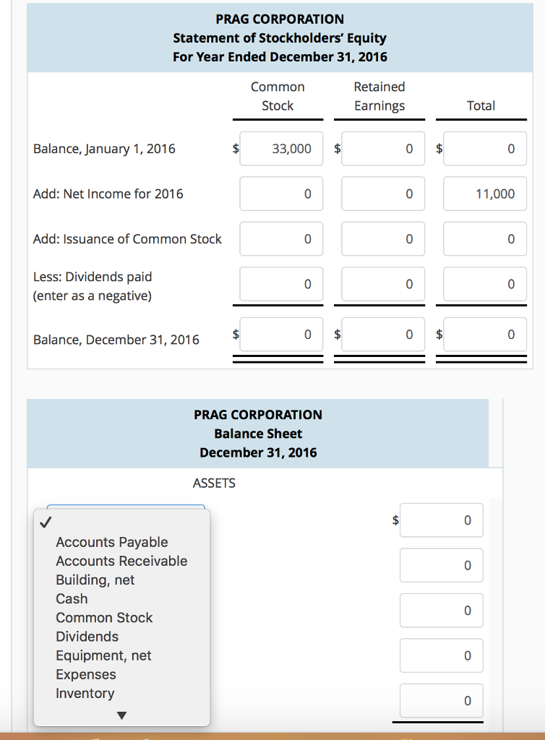545x740 pixels.
Task: Select Accounts Payable from the dropdown
Action: click(x=111, y=542)
